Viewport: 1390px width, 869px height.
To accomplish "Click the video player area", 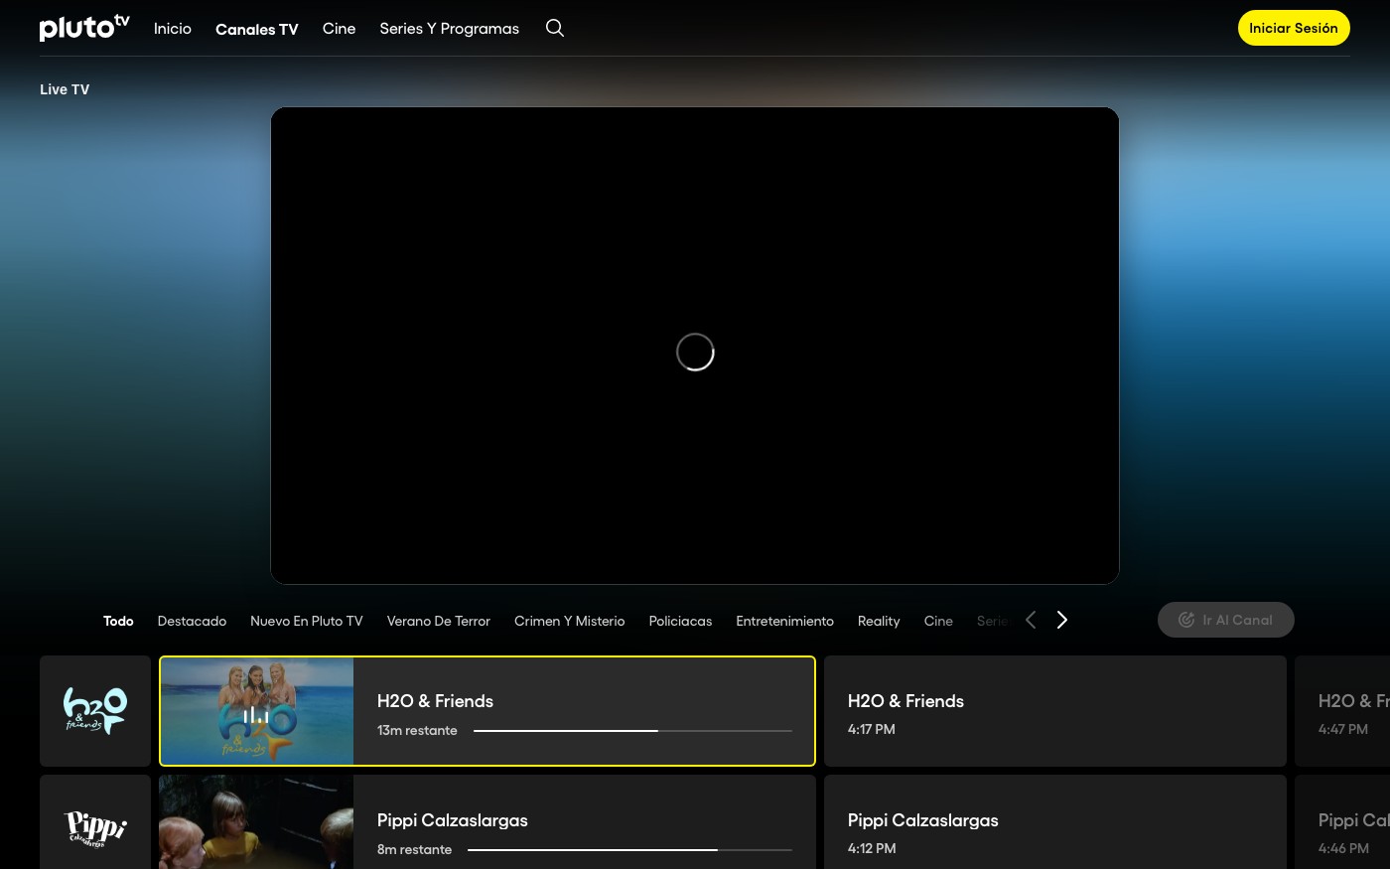I will click(x=695, y=346).
